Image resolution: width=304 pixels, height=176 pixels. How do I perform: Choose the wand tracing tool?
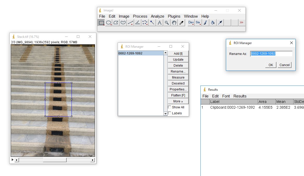point(152,23)
